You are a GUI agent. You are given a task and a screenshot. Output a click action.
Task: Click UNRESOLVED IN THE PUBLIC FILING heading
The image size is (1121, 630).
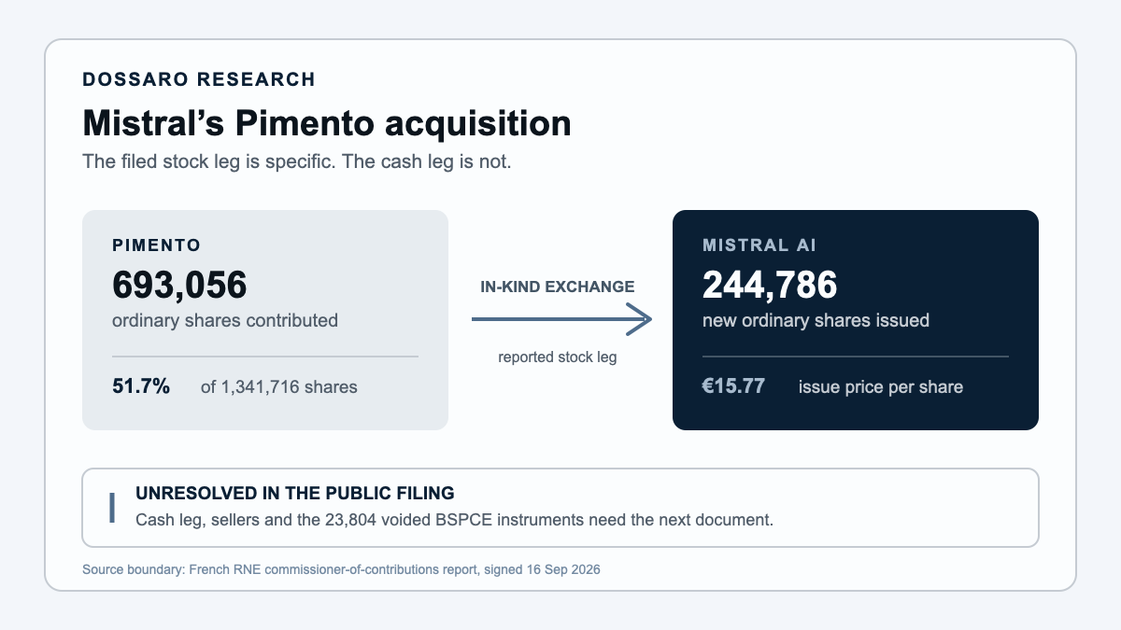click(295, 493)
